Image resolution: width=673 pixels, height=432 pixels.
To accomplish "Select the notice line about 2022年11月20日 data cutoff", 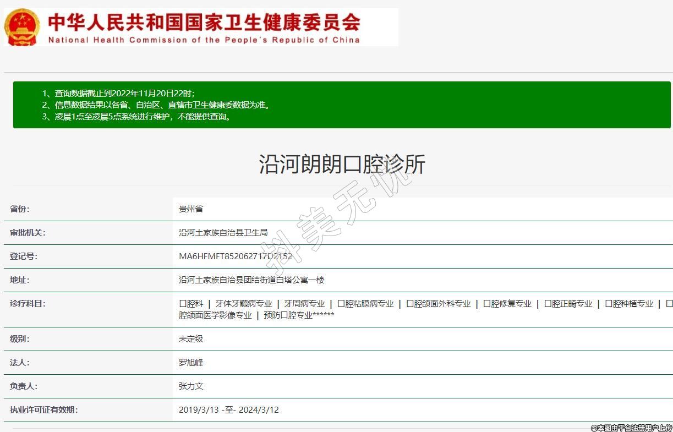I will 118,93.
